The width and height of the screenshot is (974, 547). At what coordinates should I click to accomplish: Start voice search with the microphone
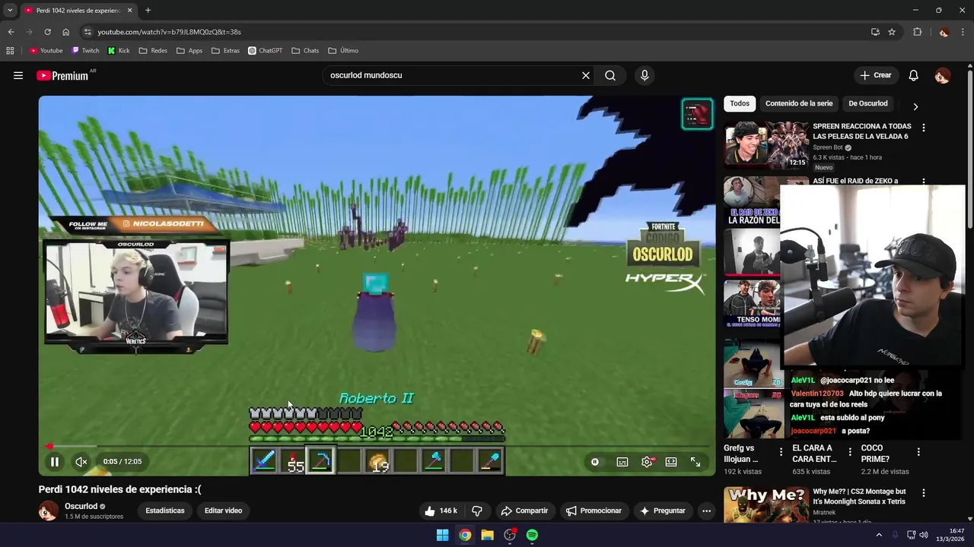click(645, 75)
